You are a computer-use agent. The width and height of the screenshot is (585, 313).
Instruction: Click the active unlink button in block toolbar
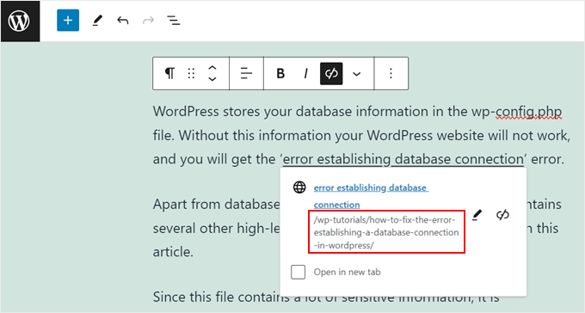(x=331, y=73)
